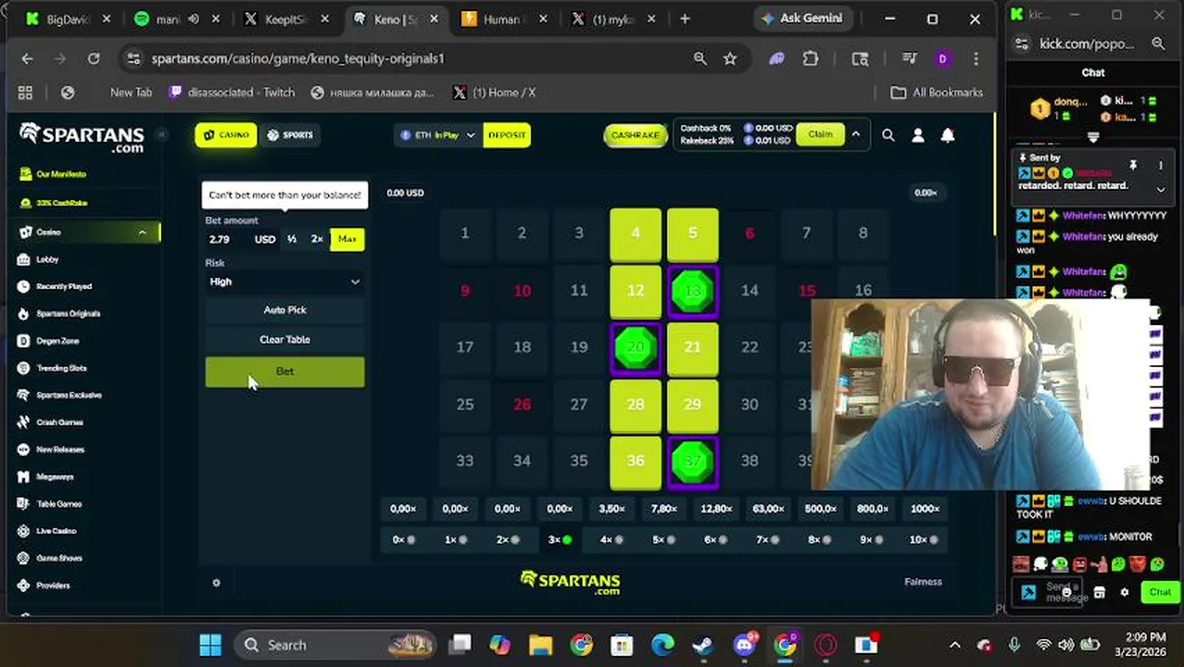Open the notifications bell icon
Screen dimensions: 1184x667
point(948,135)
